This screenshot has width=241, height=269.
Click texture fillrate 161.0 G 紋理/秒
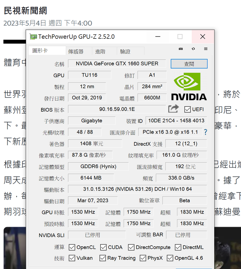point(182,155)
